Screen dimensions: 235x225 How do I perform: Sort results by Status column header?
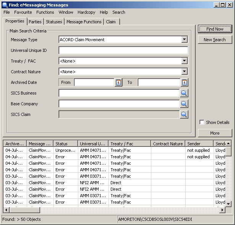pos(65,144)
